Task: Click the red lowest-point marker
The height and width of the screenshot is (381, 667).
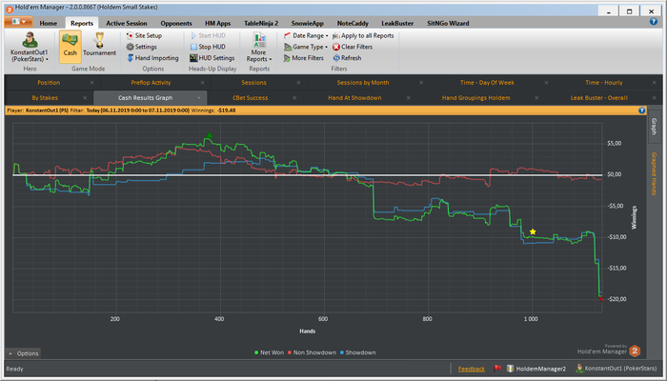Action: coord(601,299)
